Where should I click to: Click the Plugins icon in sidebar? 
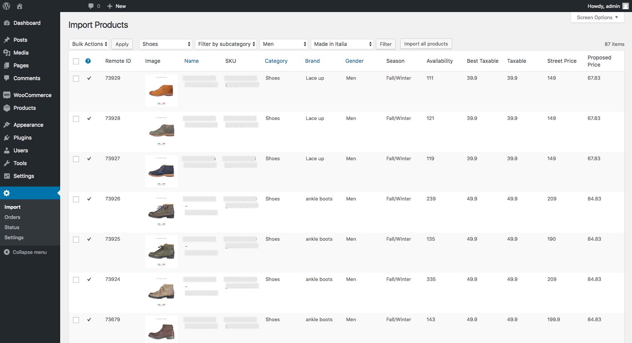(8, 138)
